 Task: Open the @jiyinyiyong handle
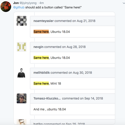pyautogui.click(x=28, y=3)
